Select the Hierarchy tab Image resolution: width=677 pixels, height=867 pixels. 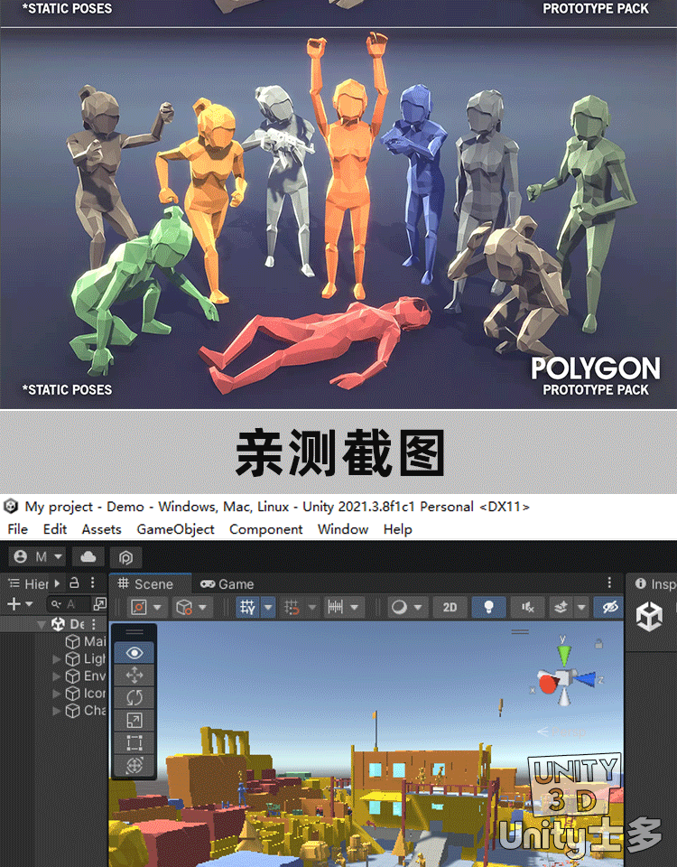point(29,584)
